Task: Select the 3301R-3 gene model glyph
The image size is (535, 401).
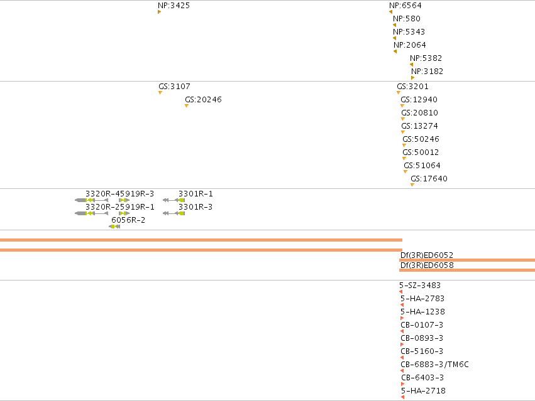Action: (x=174, y=213)
